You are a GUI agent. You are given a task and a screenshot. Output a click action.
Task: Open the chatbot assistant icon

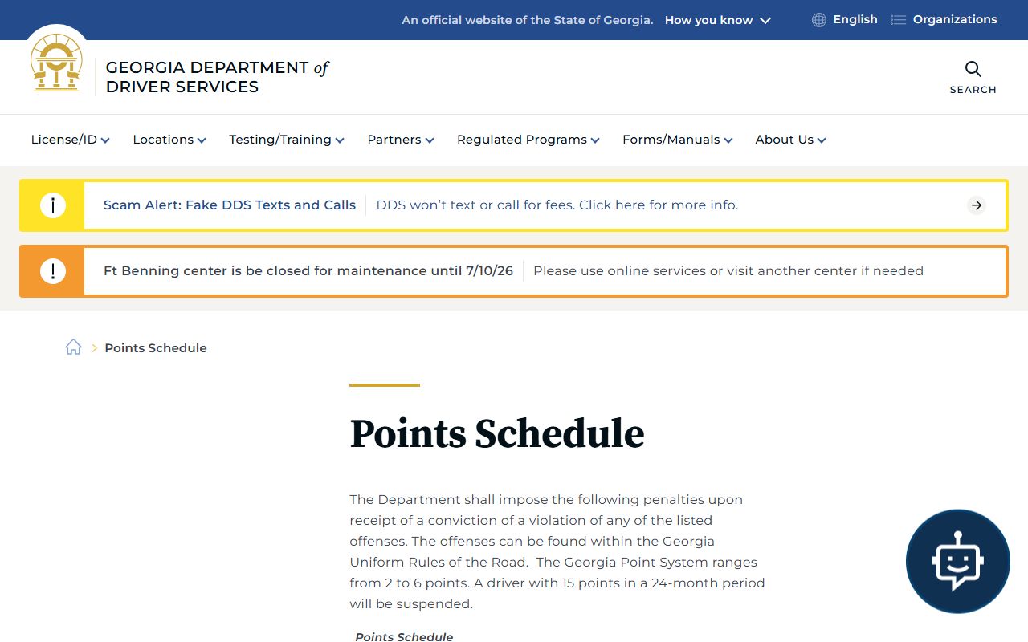tap(957, 561)
